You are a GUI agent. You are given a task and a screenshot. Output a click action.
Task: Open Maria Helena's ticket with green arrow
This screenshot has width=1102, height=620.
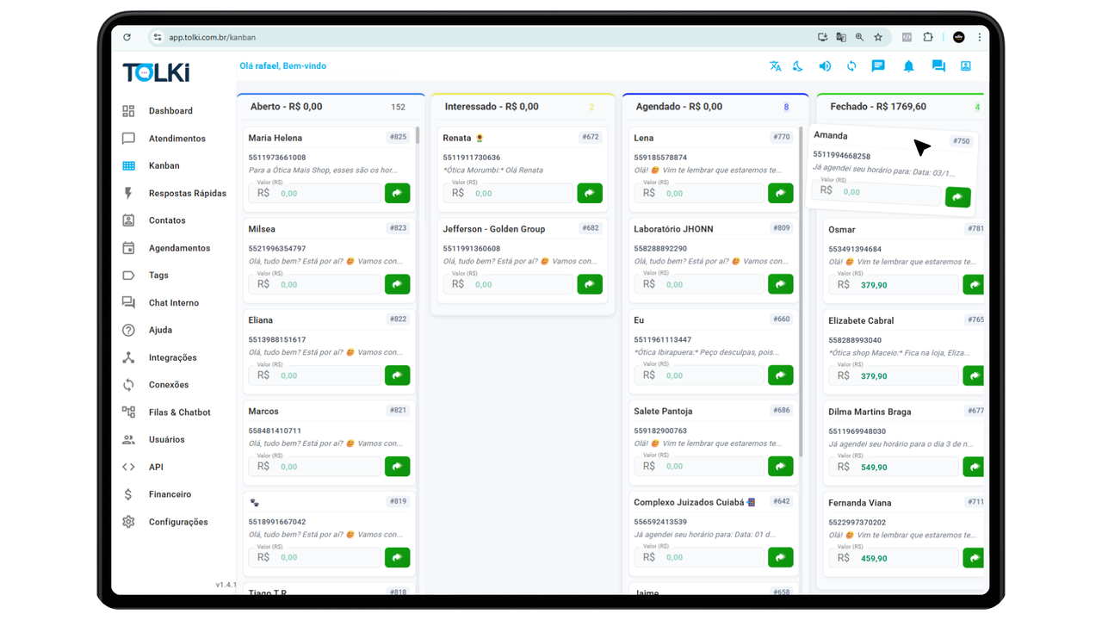click(x=397, y=193)
